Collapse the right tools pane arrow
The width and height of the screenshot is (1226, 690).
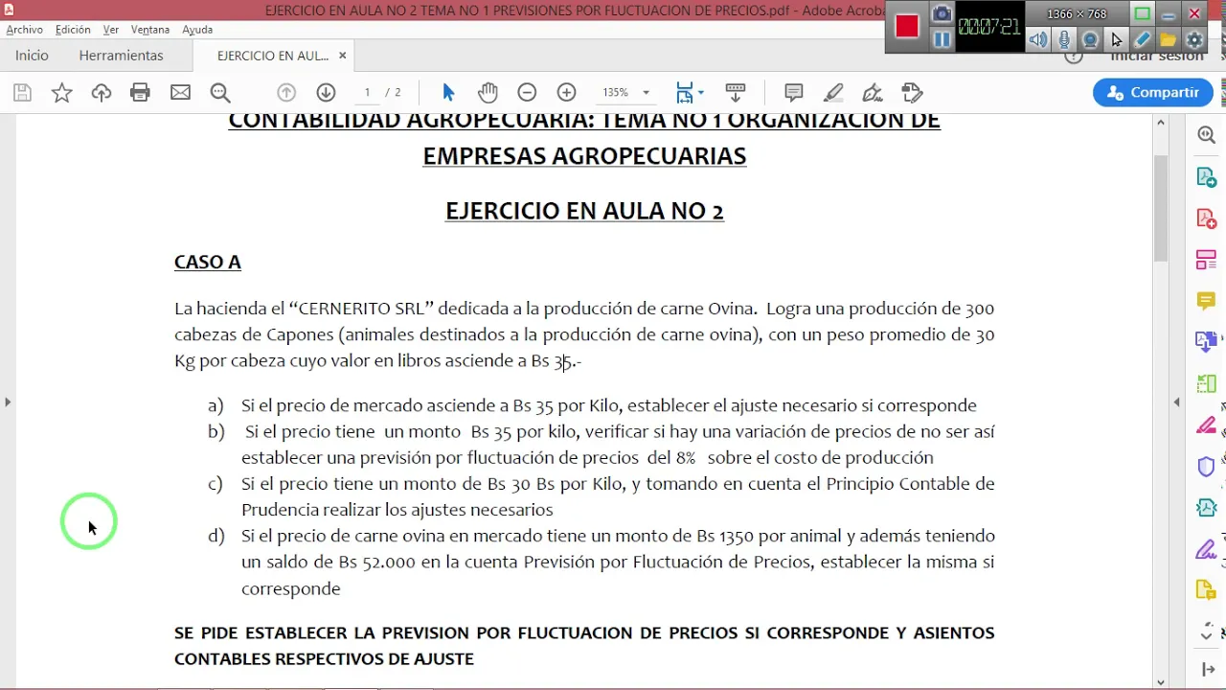click(1177, 402)
